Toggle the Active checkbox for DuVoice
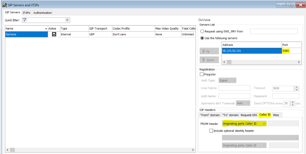This screenshot has width=306, height=154. (x=54, y=34)
